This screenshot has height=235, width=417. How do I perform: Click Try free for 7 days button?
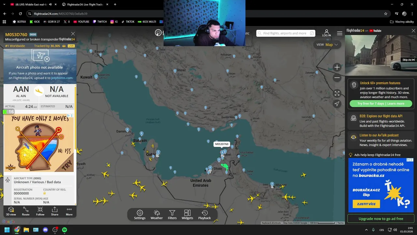tap(381, 103)
